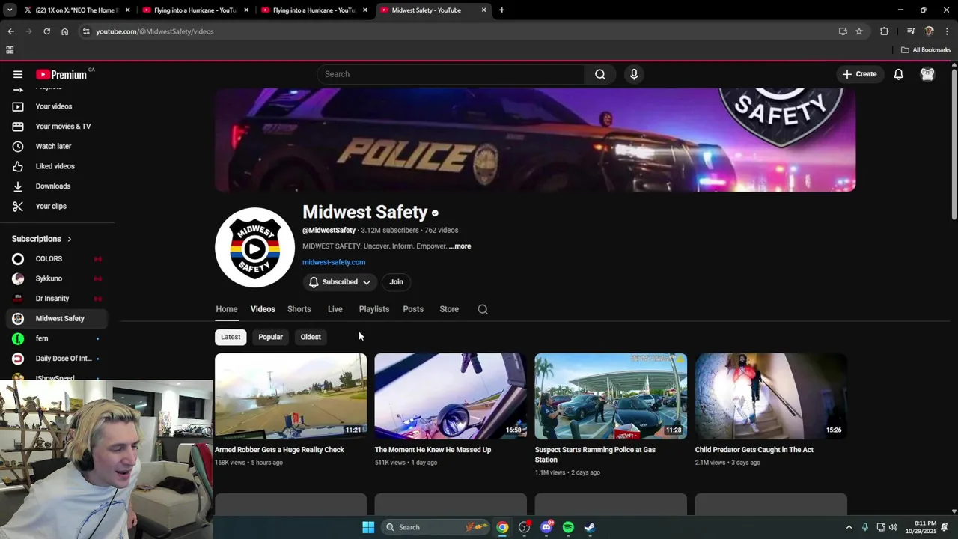The width and height of the screenshot is (958, 539).
Task: Click the search magnifier button
Action: [600, 74]
